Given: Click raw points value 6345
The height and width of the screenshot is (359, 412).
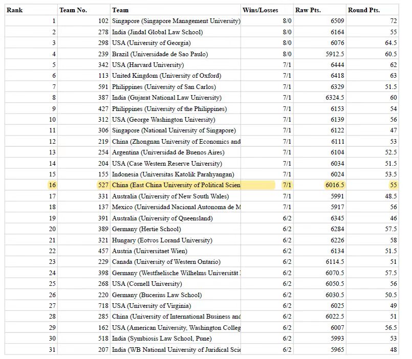Looking at the screenshot, I should (x=337, y=218).
